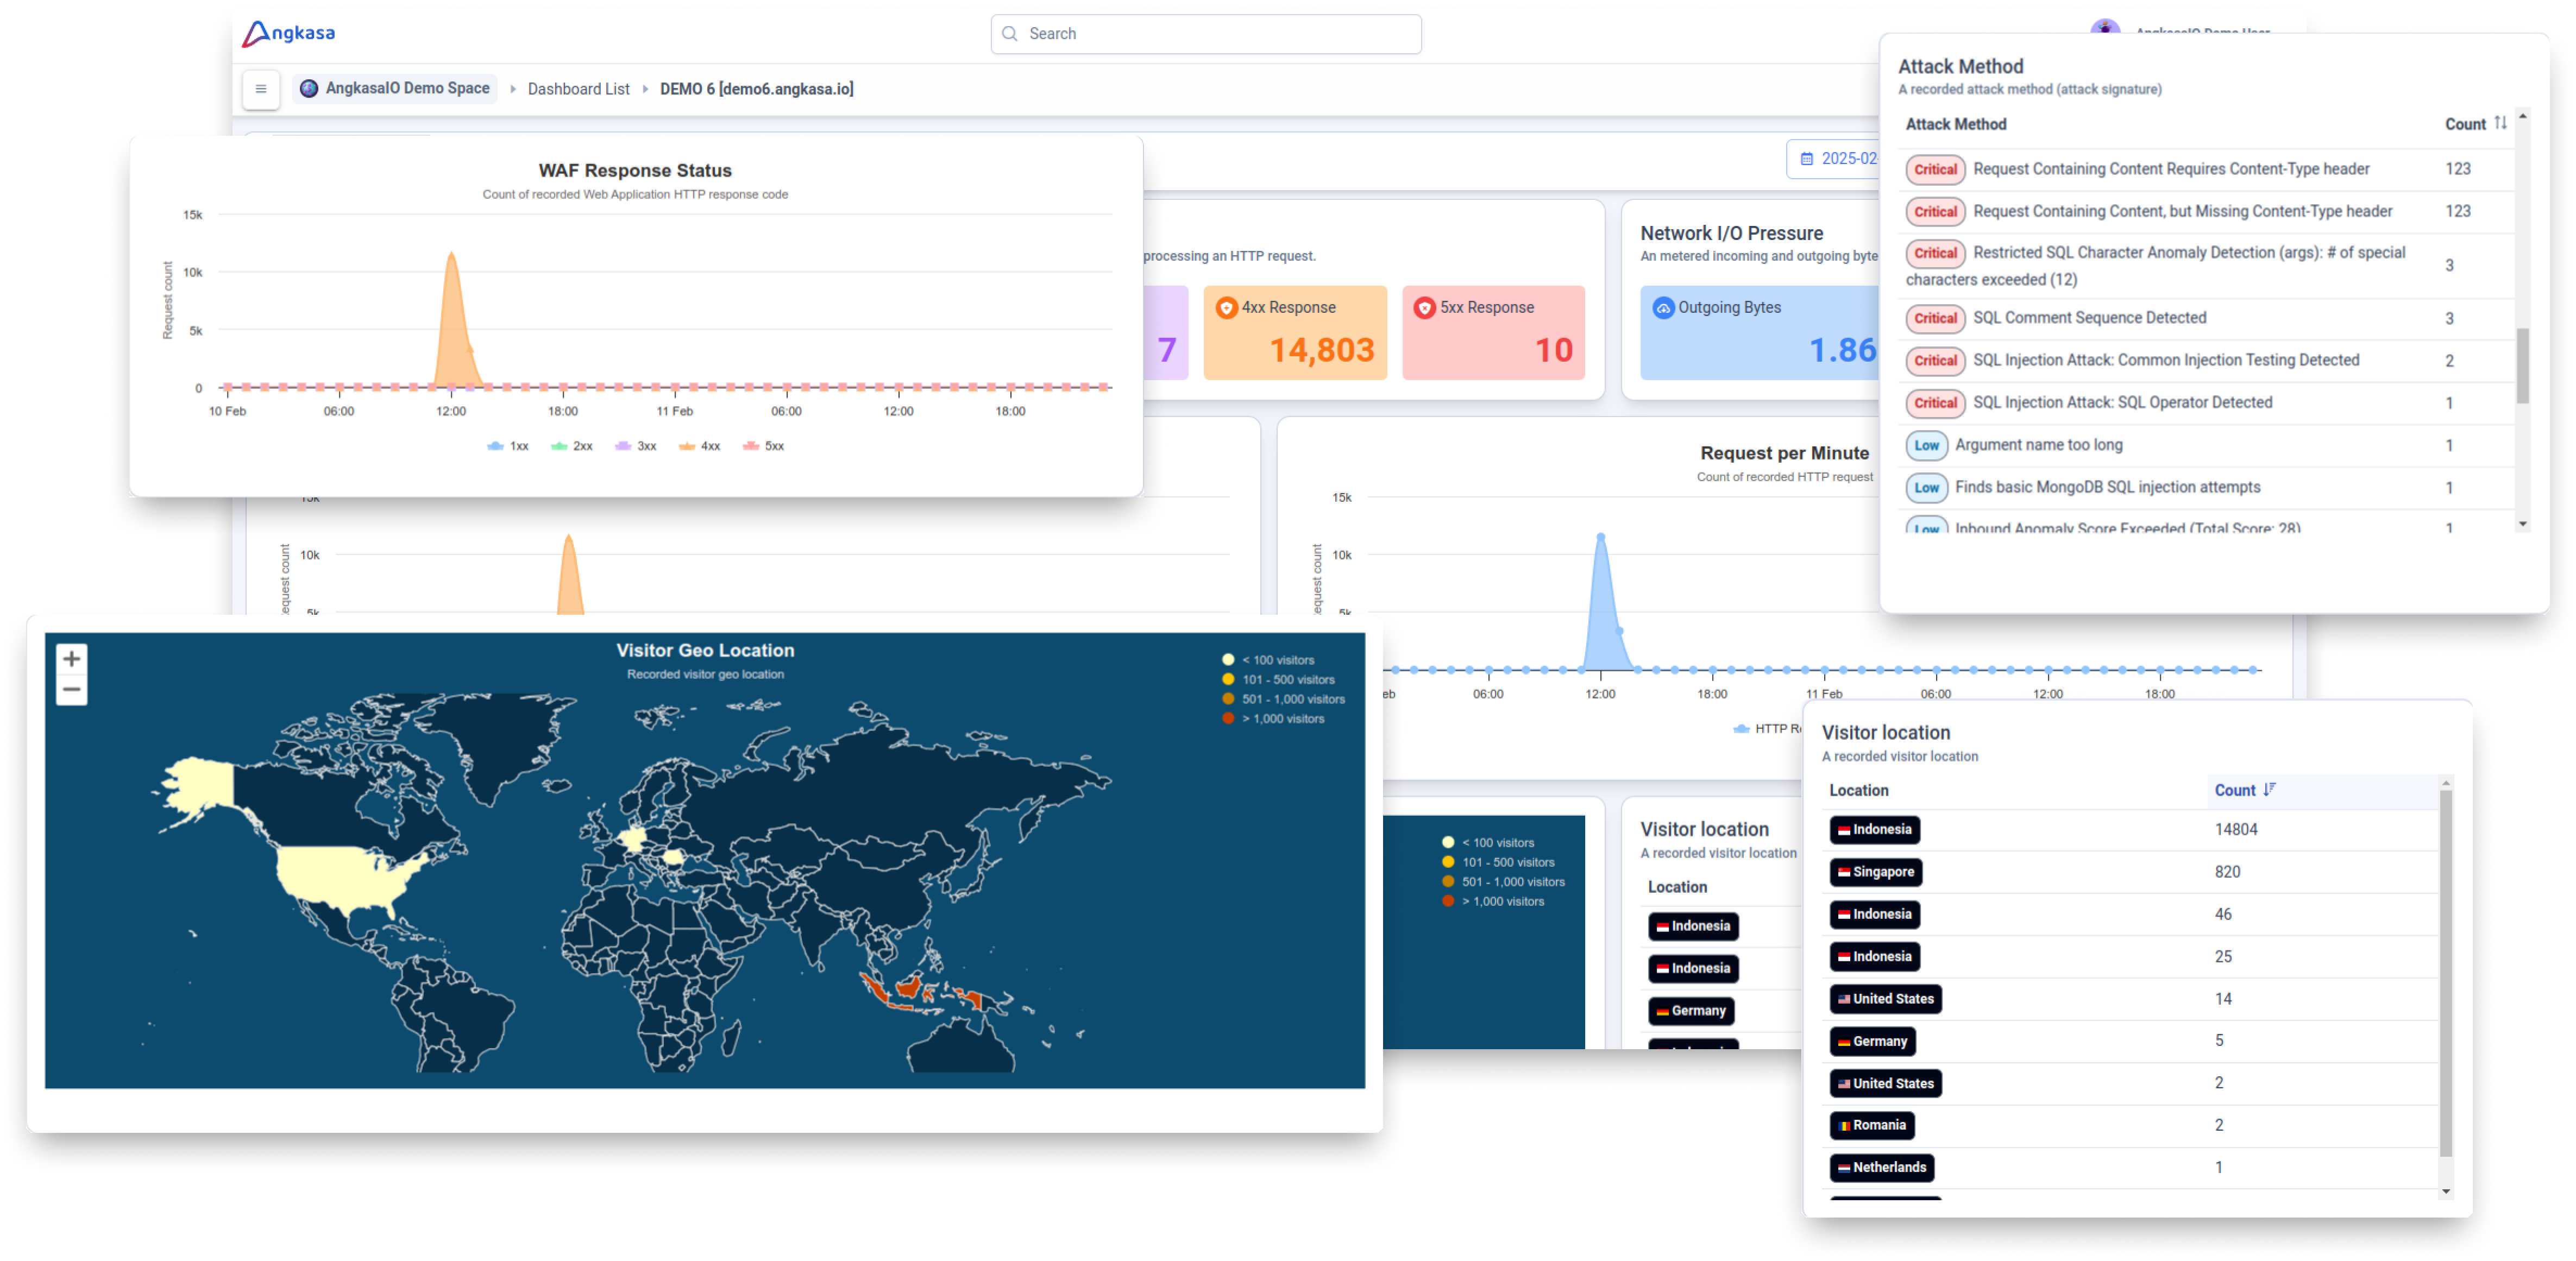
Task: Click the orange 4xx peak in WAF chart
Action: (452, 320)
